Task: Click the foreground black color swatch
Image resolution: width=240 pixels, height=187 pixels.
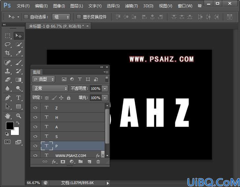Action: pyautogui.click(x=9, y=125)
